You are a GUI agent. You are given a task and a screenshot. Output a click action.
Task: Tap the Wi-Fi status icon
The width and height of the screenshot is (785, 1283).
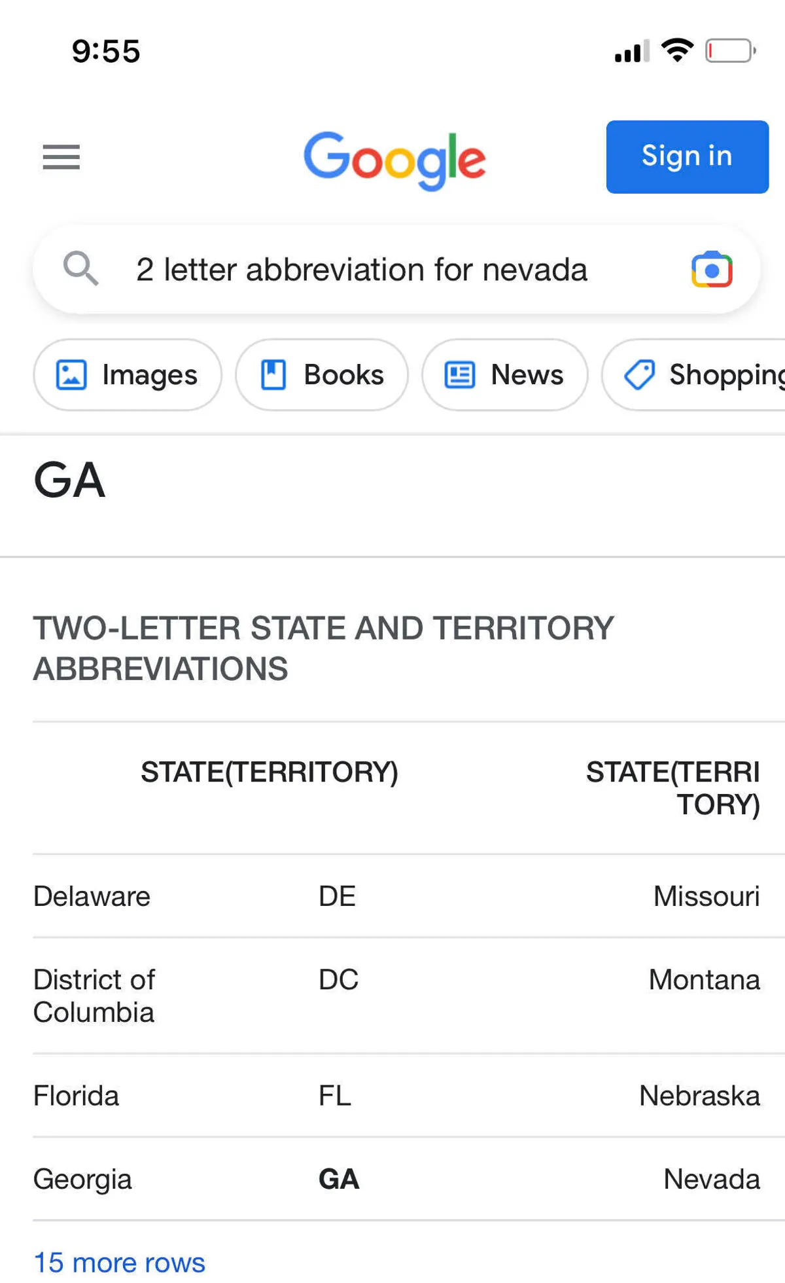coord(677,50)
